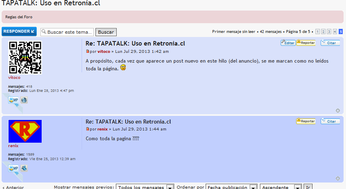The width and height of the screenshot is (346, 189).
Task: Jump to top from vitoco's post corner icon
Action: point(337,110)
